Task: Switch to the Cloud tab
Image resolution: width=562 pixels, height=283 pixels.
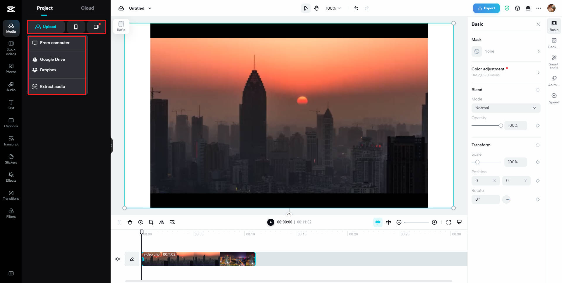Action: (88, 8)
